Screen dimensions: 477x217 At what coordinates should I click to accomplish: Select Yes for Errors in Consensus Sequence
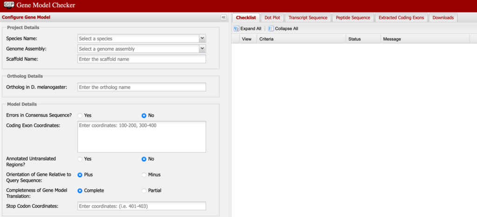point(80,115)
